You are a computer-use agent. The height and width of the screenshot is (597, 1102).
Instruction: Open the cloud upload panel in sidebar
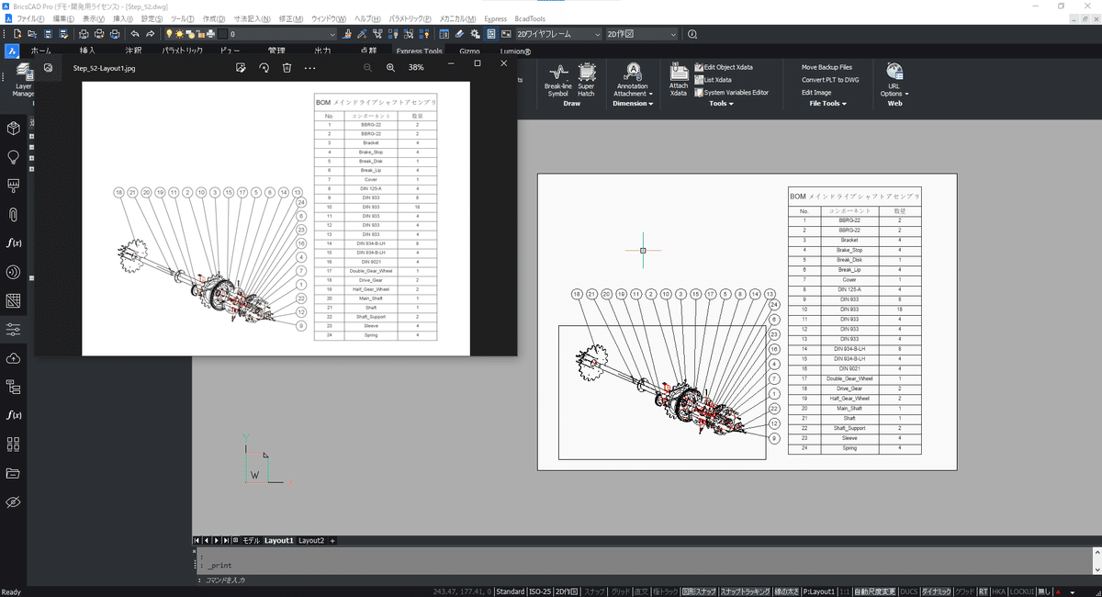point(14,357)
